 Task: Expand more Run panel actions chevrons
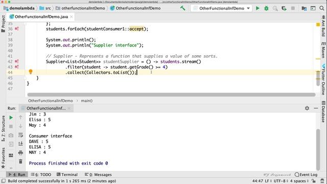[11, 168]
